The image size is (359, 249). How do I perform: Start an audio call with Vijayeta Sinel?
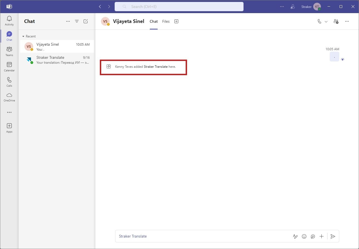point(319,21)
